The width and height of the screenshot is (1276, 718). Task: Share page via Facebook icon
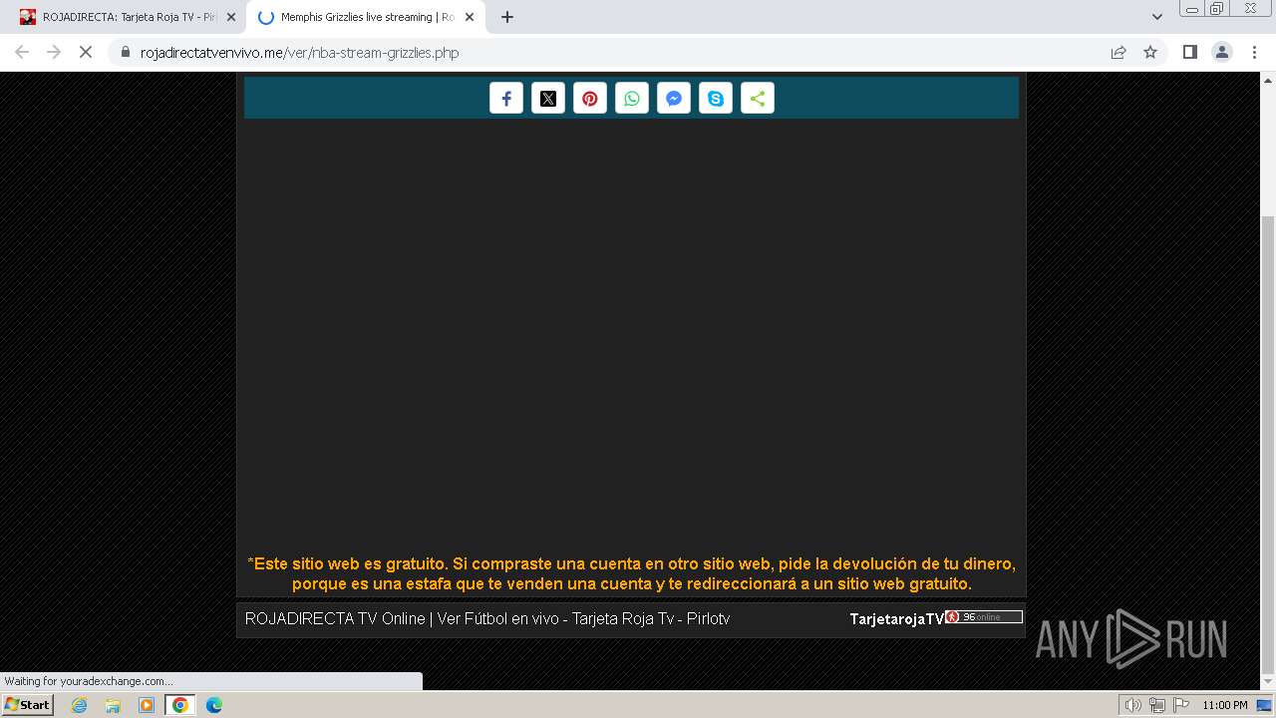point(506,99)
